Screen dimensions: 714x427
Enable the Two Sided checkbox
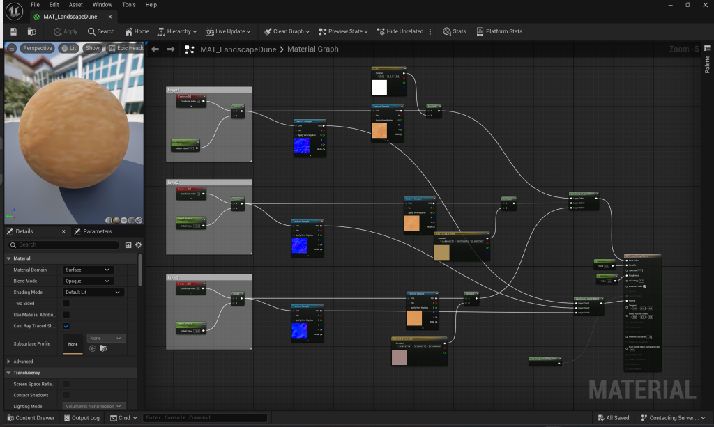[x=66, y=304]
